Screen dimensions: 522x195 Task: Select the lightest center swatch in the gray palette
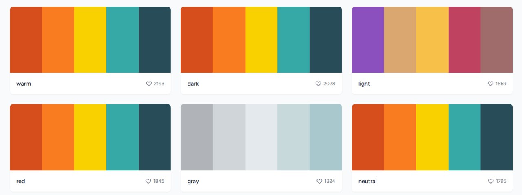click(261, 137)
